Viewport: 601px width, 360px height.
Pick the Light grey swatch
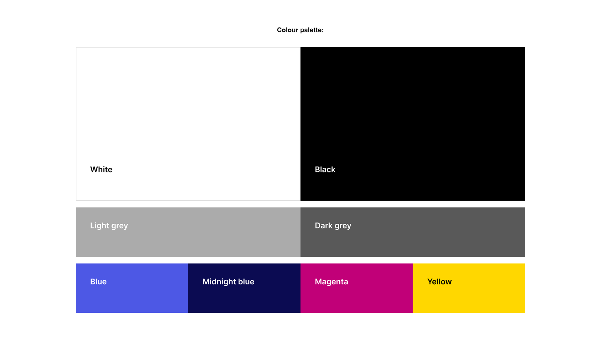coord(188,232)
